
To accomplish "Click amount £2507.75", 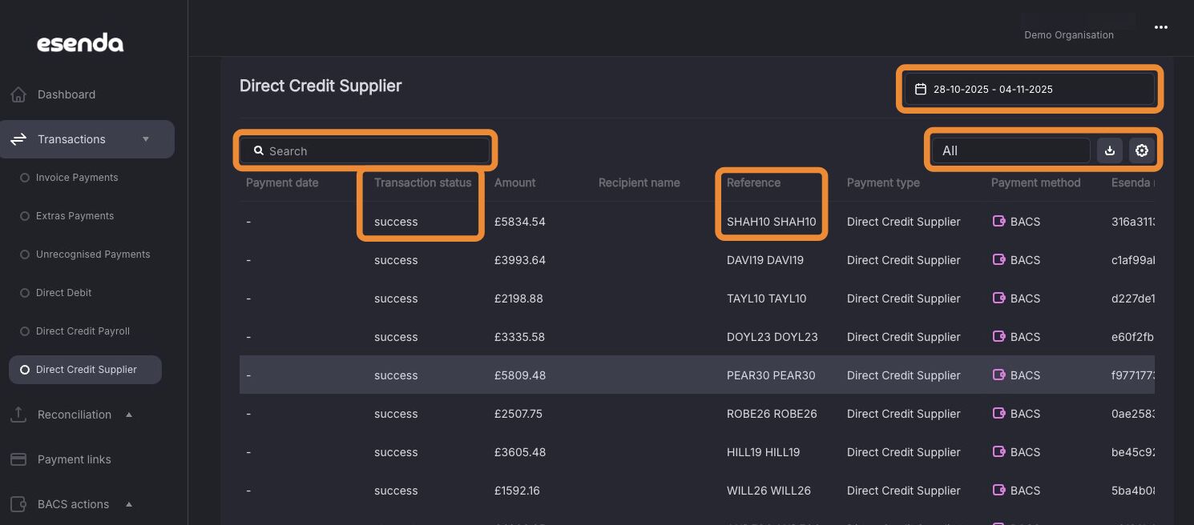I will coord(518,414).
